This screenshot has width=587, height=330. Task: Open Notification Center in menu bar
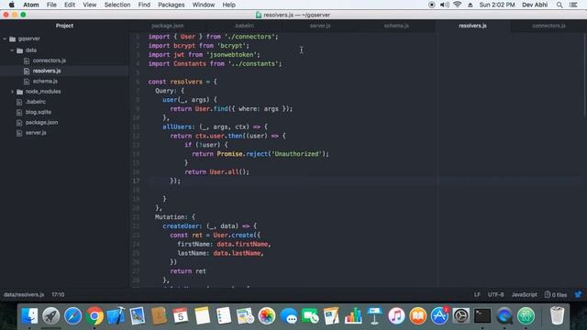point(573,5)
